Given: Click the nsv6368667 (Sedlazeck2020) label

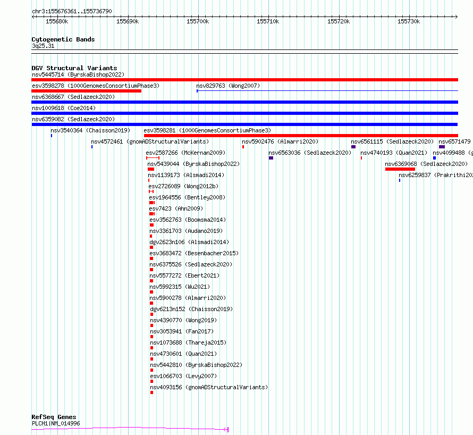Looking at the screenshot, I should pyautogui.click(x=73, y=97).
